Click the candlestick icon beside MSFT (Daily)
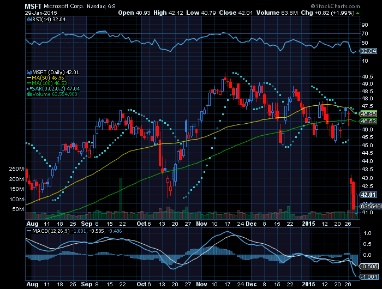Screen dimensions: 382x289 coord(29,73)
